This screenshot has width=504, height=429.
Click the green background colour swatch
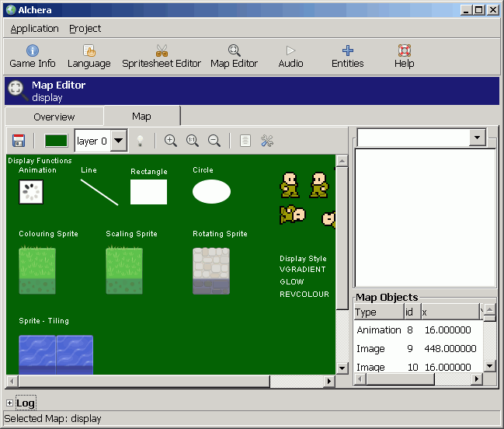coord(56,141)
